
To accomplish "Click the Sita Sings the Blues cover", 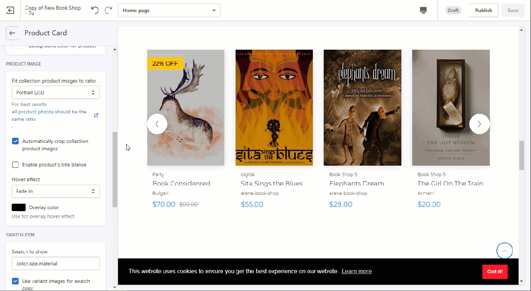I will point(274,107).
